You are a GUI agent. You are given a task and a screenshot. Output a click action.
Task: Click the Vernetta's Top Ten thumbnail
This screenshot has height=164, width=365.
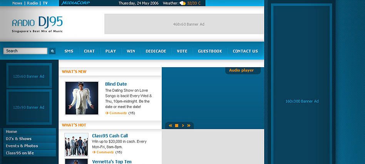pyautogui.click(x=76, y=161)
